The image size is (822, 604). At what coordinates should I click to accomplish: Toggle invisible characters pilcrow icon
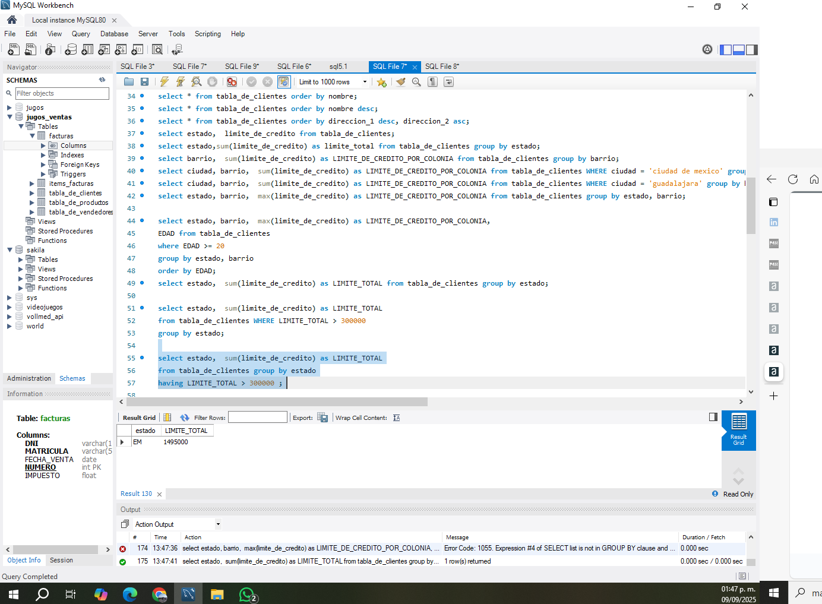(433, 82)
